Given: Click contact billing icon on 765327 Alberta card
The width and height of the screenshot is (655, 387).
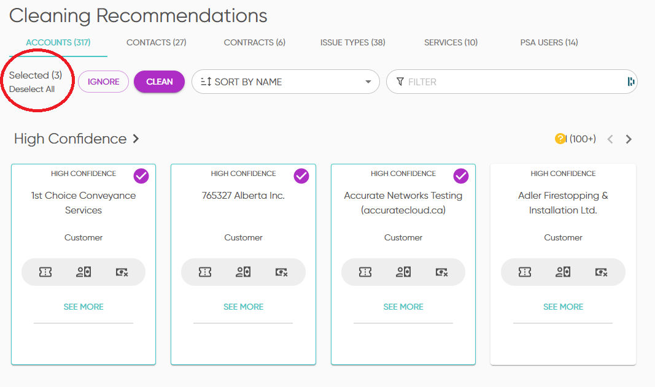Looking at the screenshot, I should click(x=243, y=272).
